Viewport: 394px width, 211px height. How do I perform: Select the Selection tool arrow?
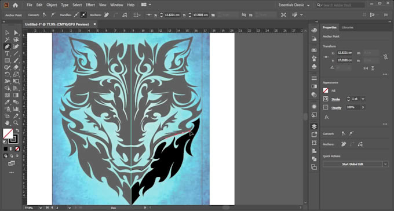pyautogui.click(x=7, y=32)
